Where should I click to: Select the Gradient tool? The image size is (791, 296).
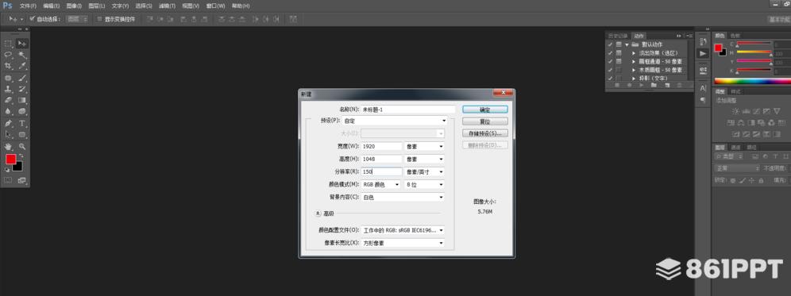click(22, 100)
